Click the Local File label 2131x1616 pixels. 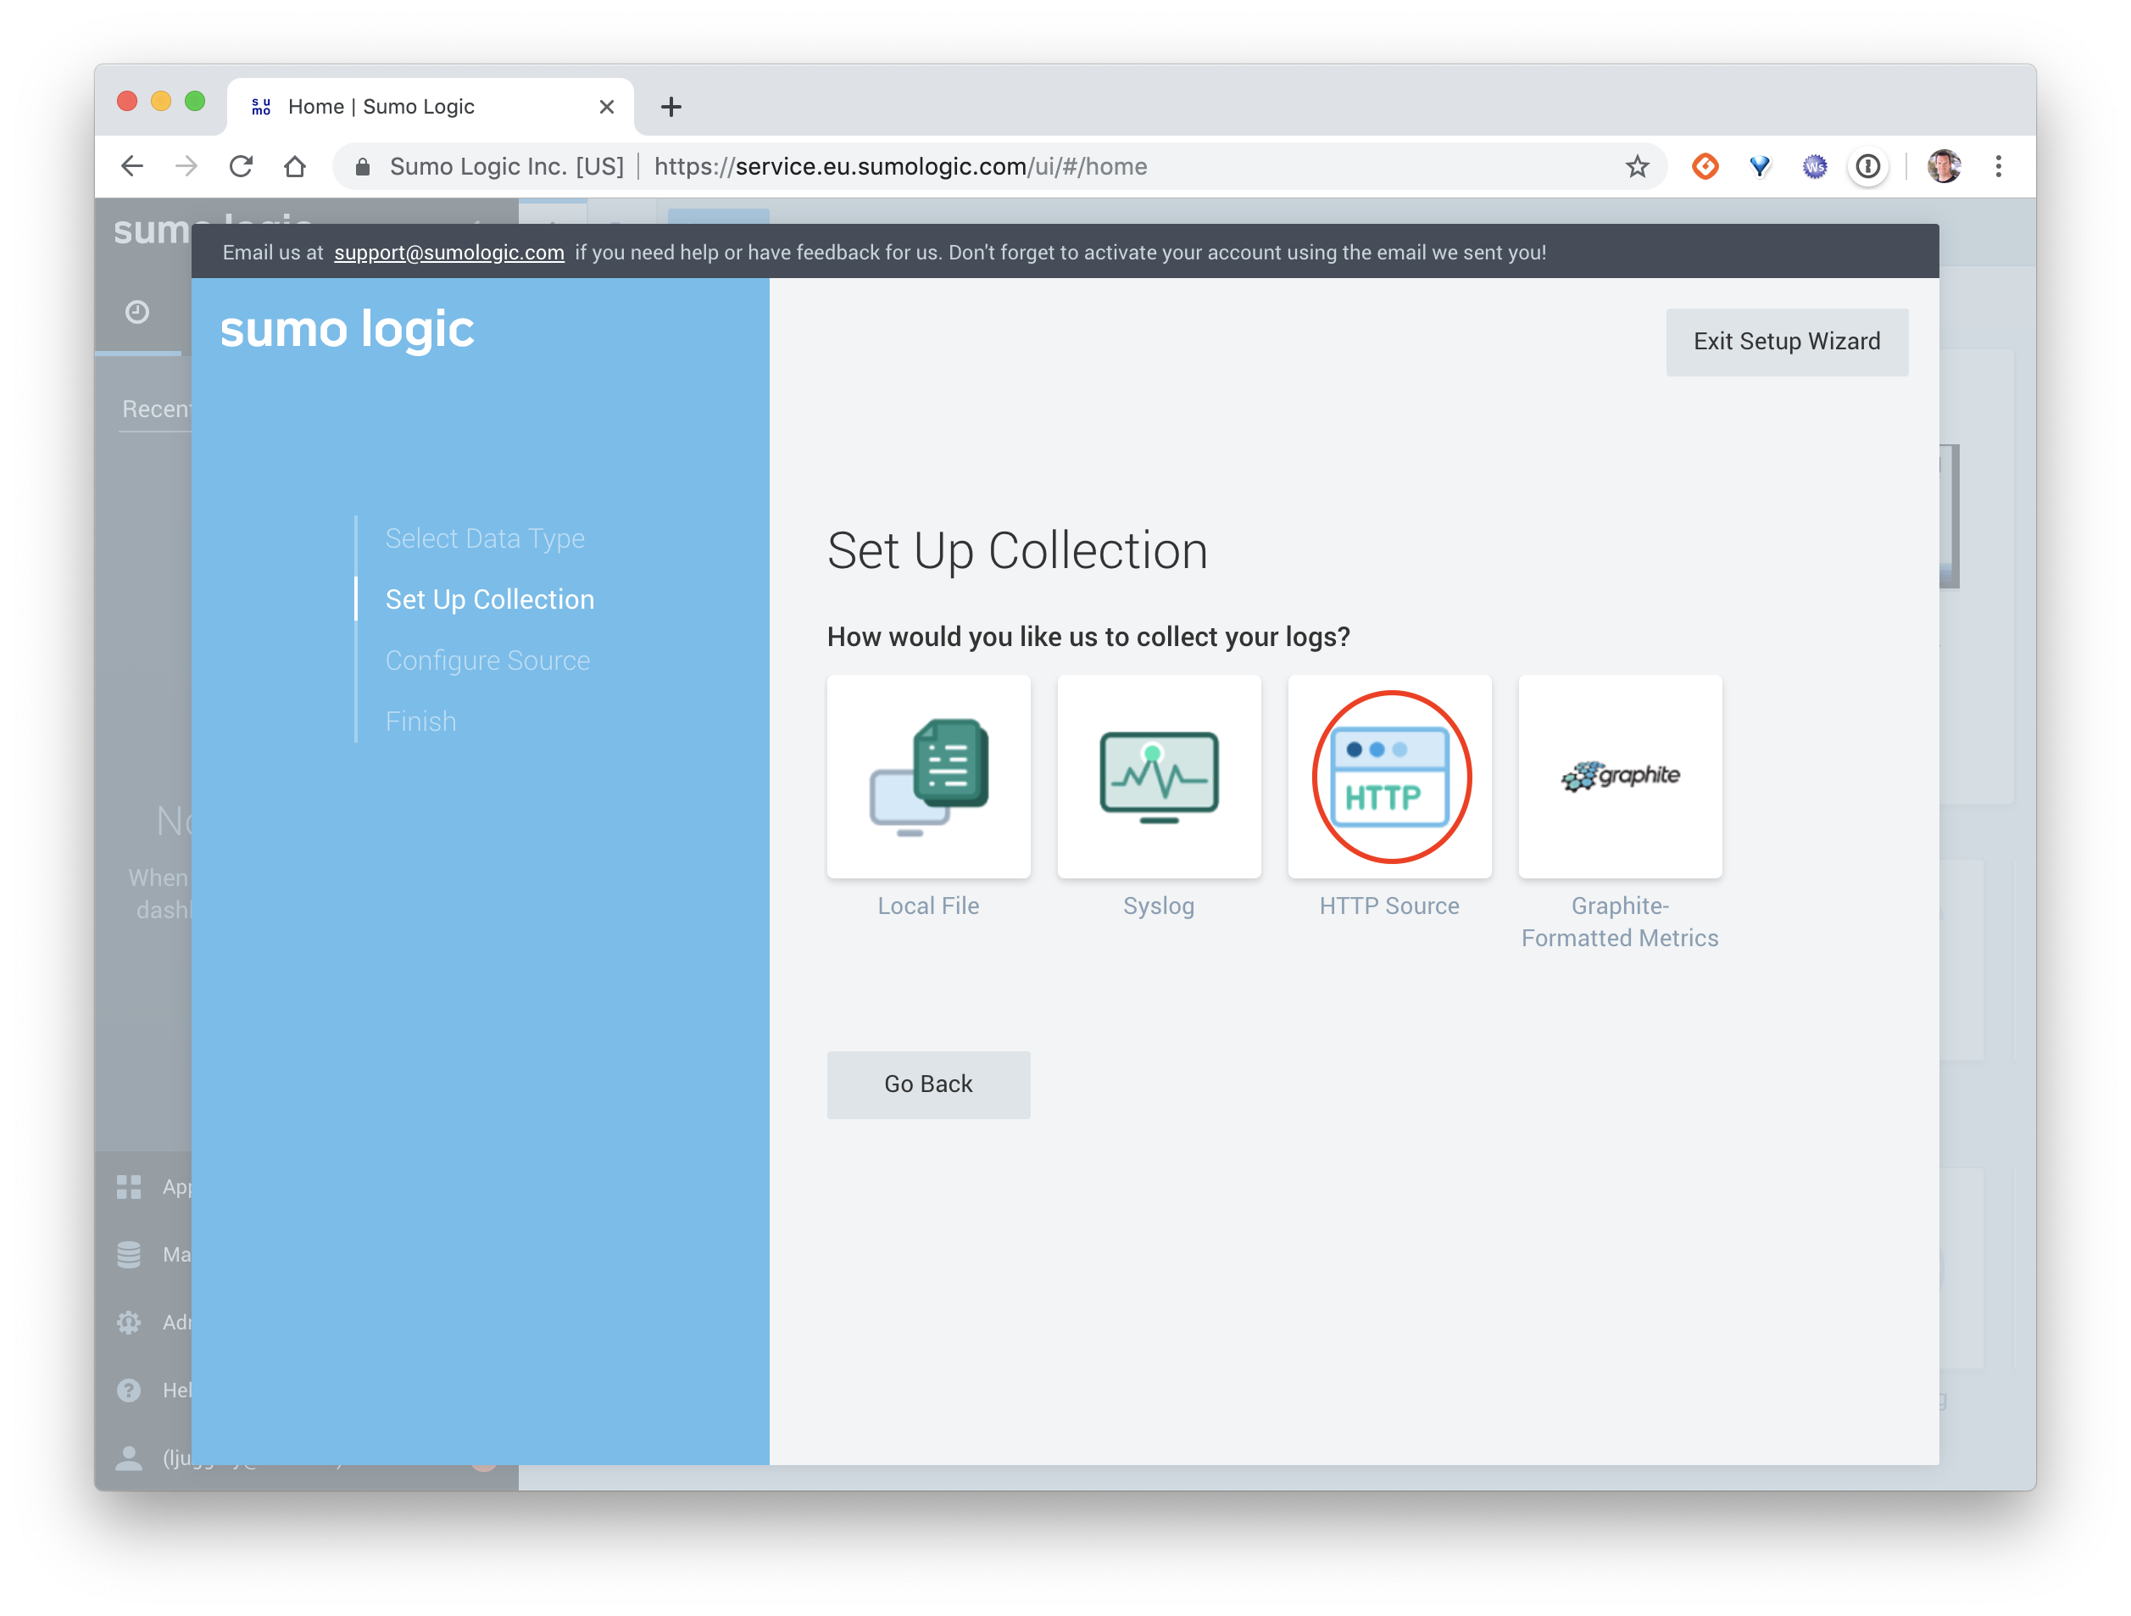929,905
